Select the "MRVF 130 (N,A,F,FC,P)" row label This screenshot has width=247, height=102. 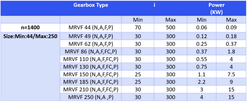tap(91, 67)
